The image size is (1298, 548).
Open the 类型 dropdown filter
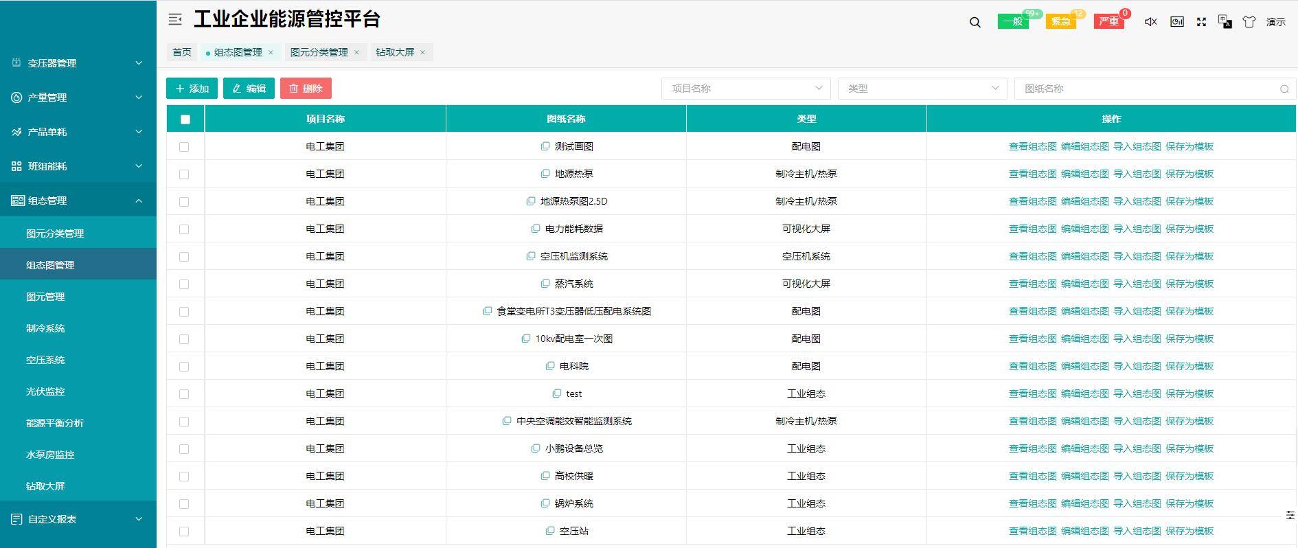tap(922, 89)
